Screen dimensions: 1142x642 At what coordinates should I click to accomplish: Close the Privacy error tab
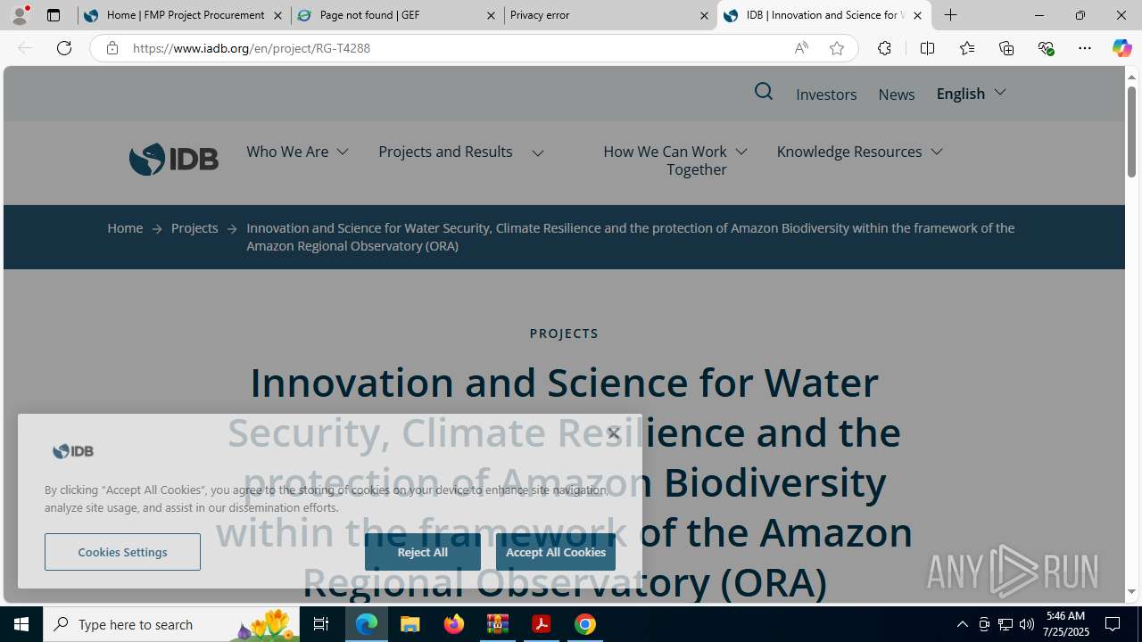pyautogui.click(x=704, y=15)
